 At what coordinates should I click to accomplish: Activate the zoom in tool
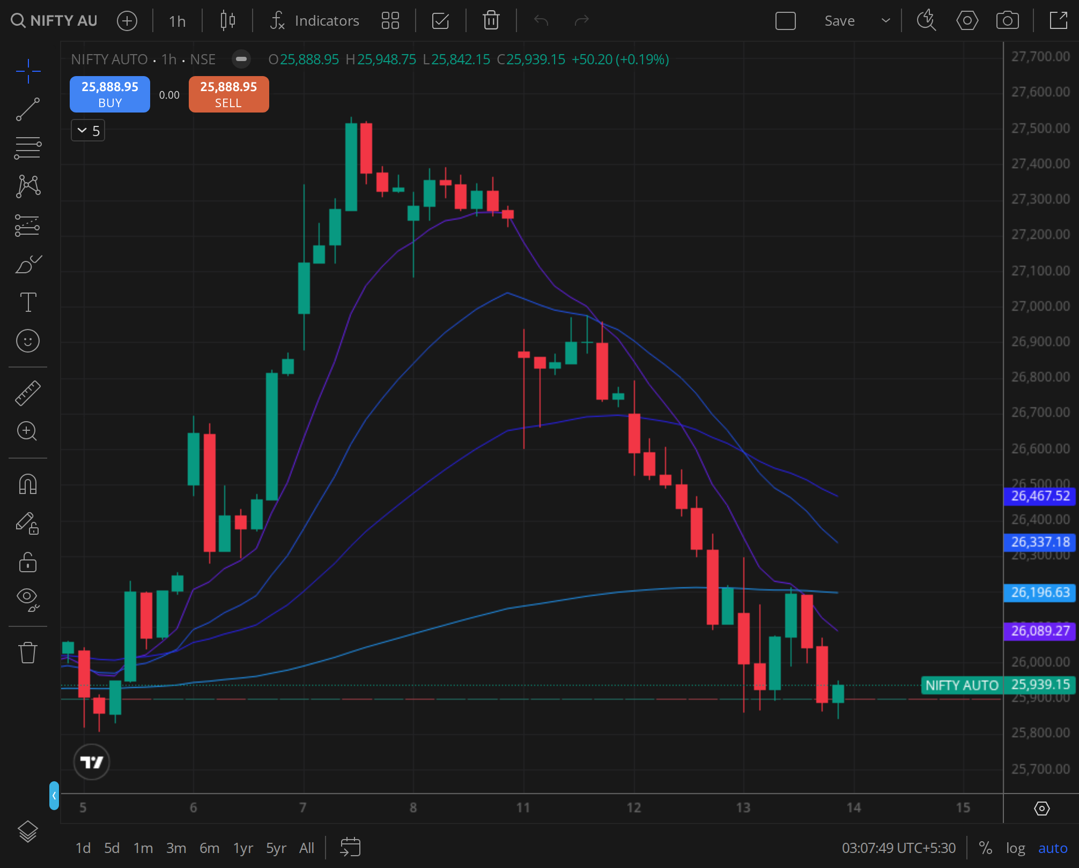pos(28,431)
